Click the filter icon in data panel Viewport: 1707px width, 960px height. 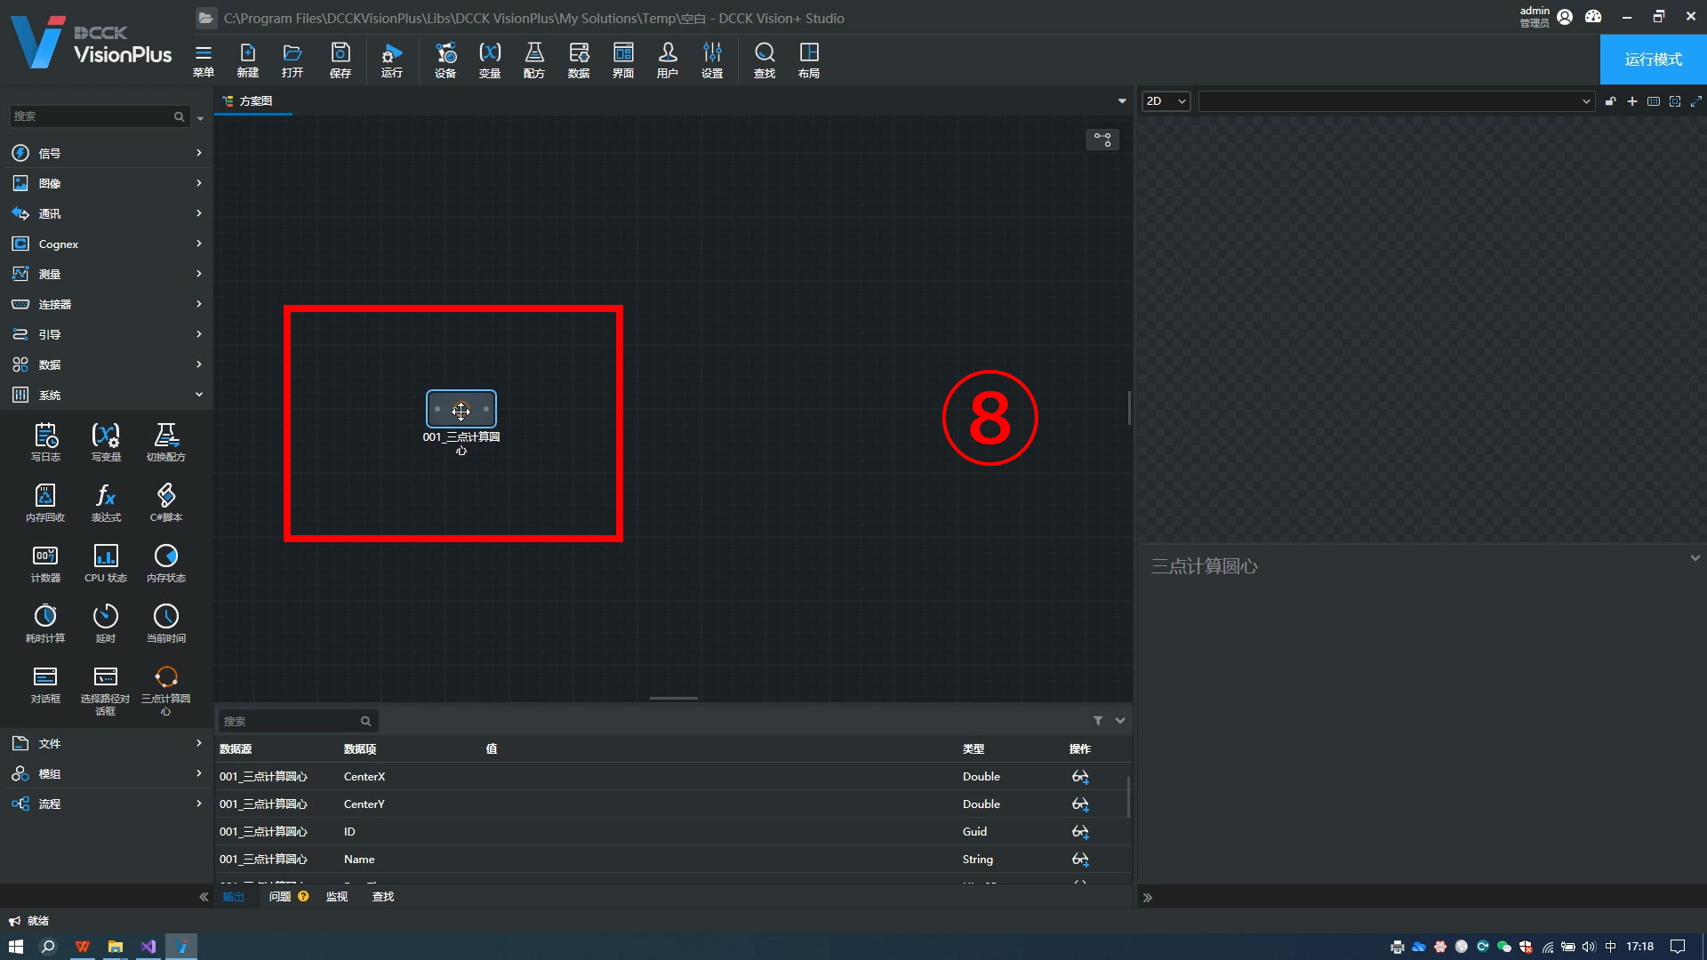point(1099,721)
